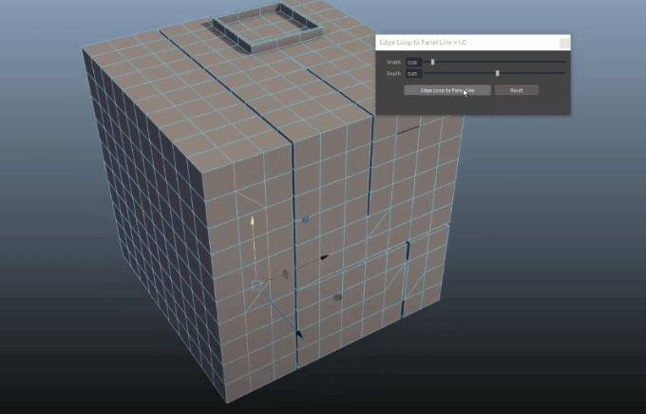This screenshot has height=414, width=646.
Task: Click the lowest-right manipulator plane handle
Action: coord(337,298)
